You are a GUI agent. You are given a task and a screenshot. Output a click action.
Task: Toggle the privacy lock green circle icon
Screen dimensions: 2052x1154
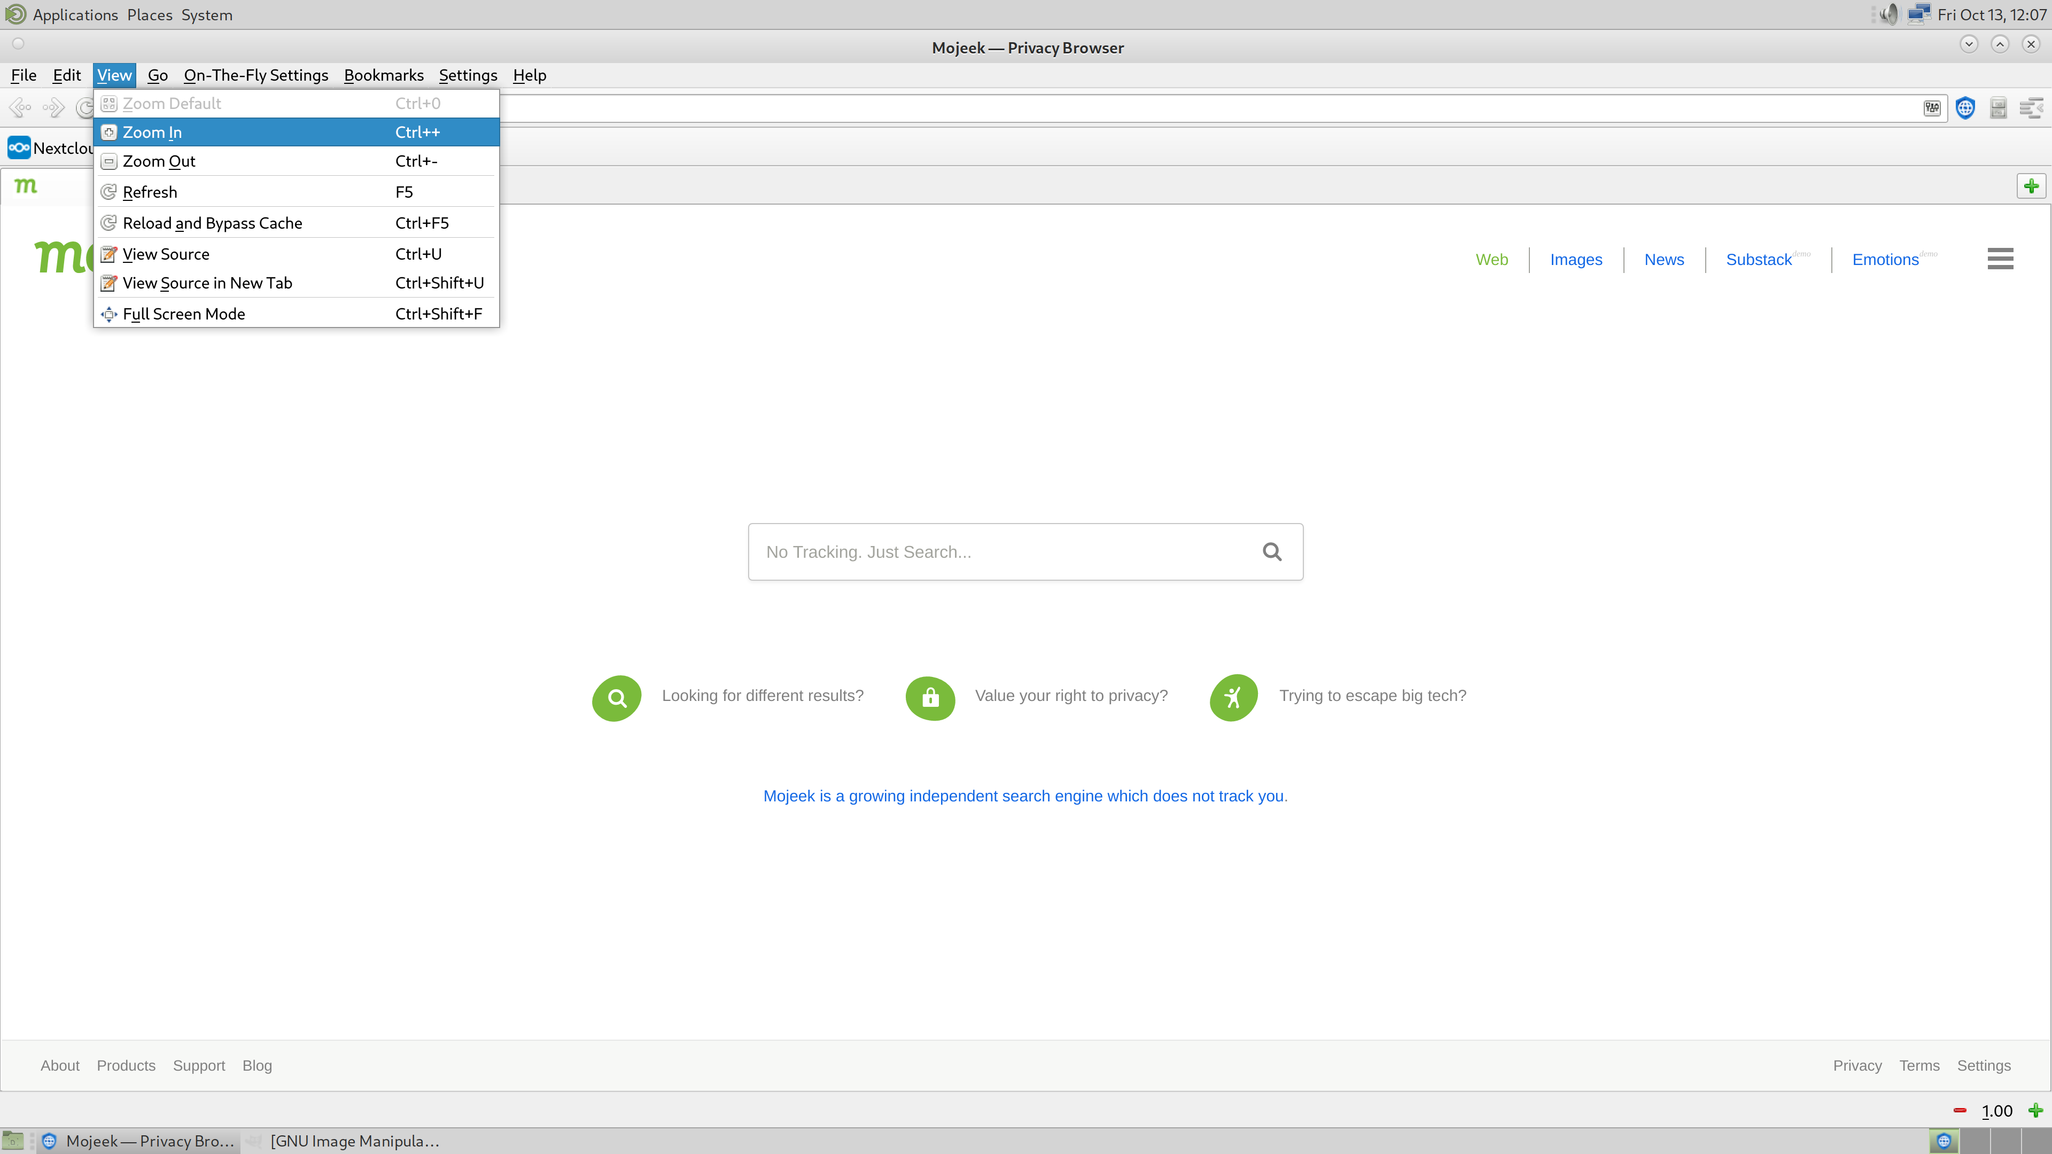[930, 698]
